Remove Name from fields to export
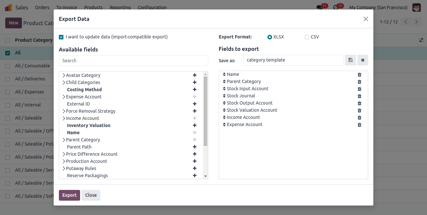The width and height of the screenshot is (427, 215). (x=359, y=75)
